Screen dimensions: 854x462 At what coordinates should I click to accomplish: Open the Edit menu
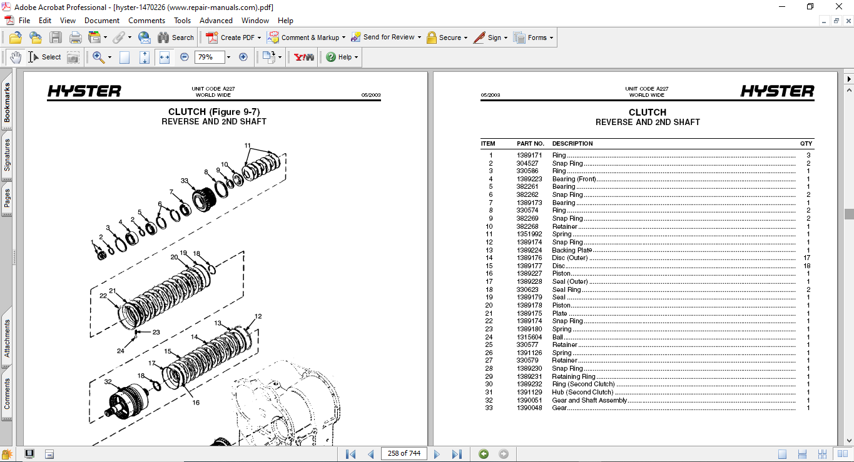pos(45,21)
